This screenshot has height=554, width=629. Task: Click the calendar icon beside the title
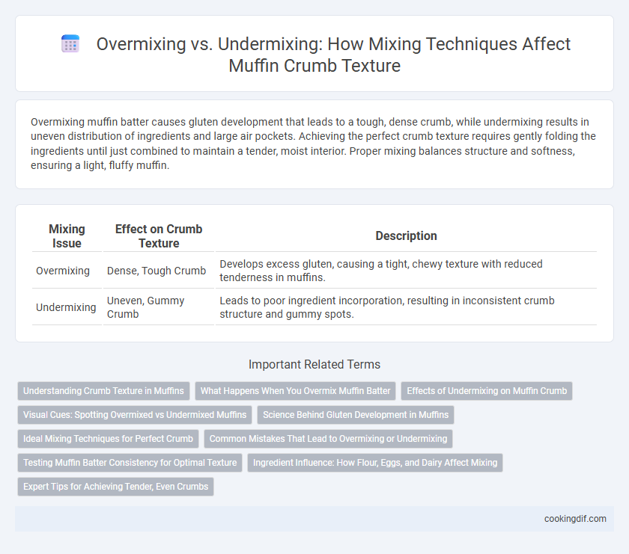(x=70, y=43)
